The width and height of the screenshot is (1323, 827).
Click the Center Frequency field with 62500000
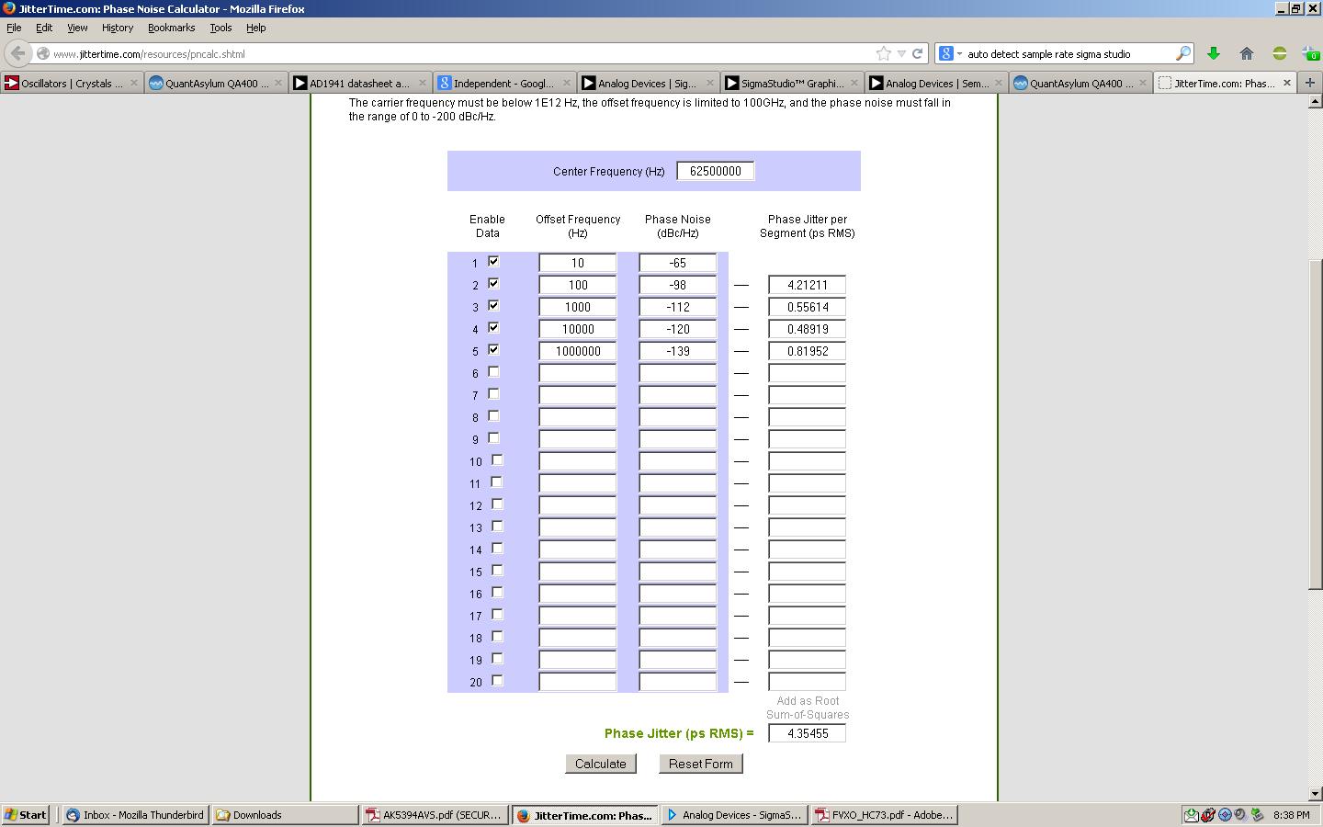pos(716,171)
